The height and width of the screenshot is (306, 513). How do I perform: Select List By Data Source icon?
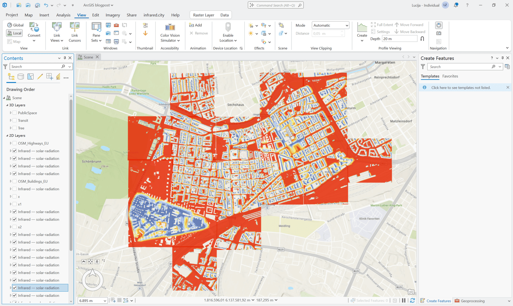pos(21,77)
